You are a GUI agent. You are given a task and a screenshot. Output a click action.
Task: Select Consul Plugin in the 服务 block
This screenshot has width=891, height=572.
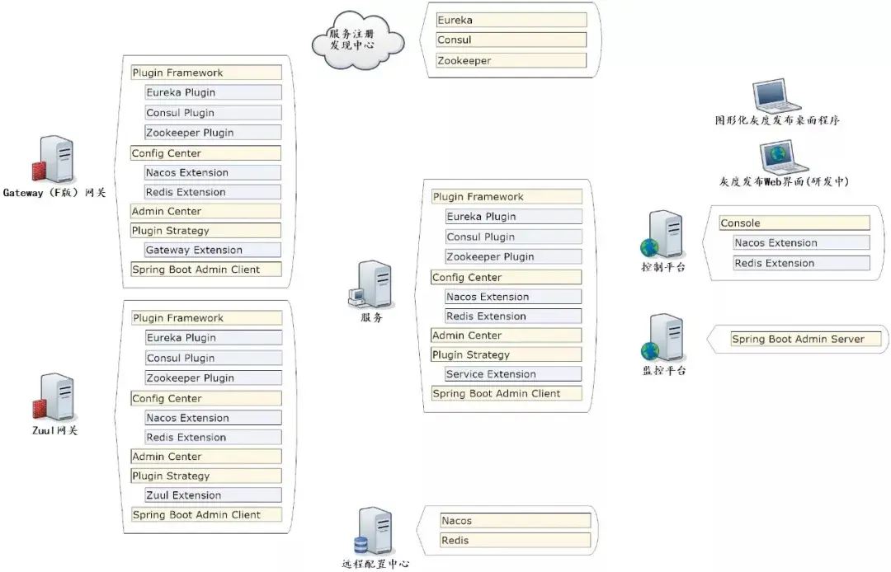(x=514, y=237)
